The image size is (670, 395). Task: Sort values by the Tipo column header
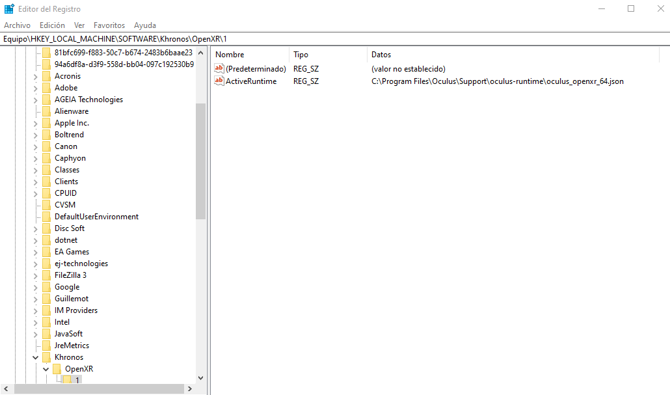pos(328,54)
